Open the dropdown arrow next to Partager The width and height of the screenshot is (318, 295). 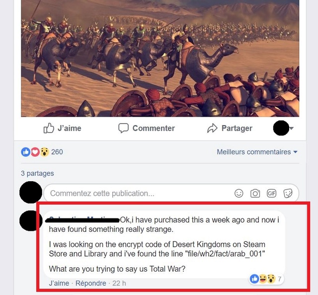coord(292,128)
